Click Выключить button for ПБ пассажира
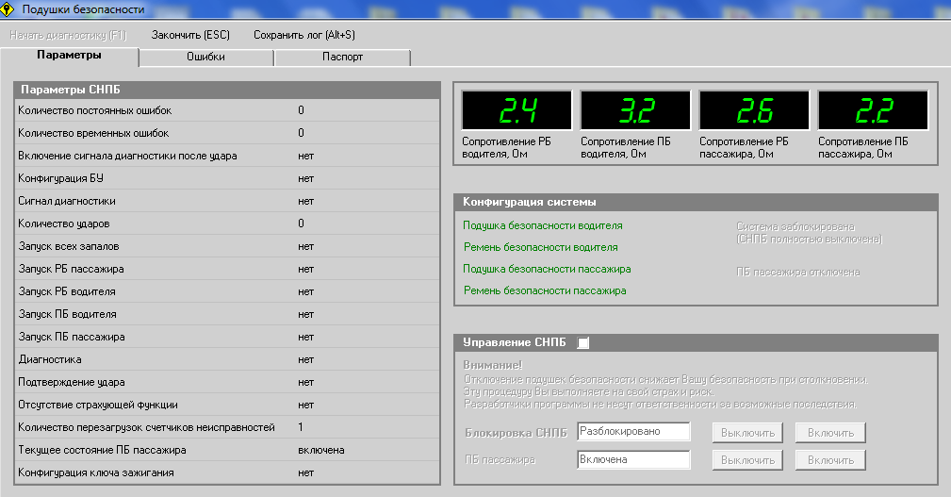 pos(747,460)
